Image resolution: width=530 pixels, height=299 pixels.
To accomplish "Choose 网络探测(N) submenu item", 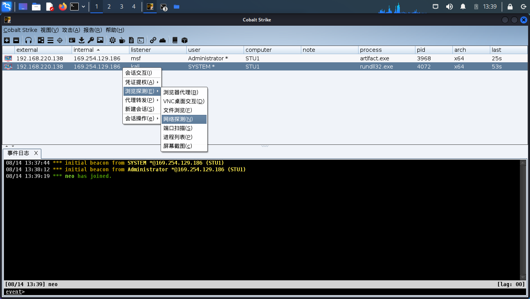I will (x=184, y=119).
